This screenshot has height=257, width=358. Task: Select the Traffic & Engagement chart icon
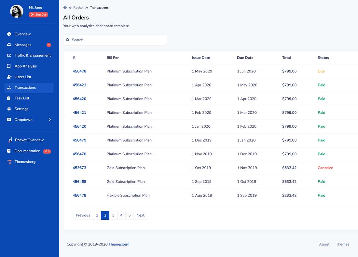pyautogui.click(x=8, y=55)
